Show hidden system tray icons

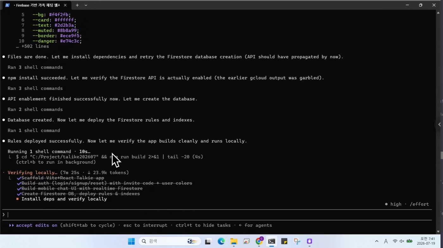click(377, 241)
